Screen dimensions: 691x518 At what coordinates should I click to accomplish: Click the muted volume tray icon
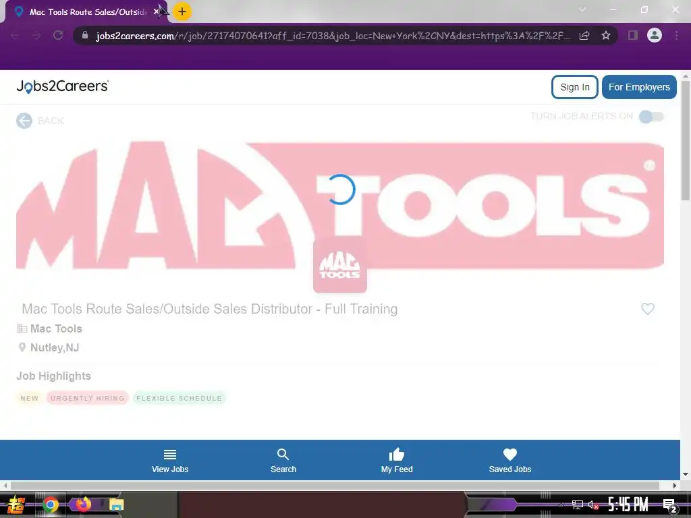click(x=593, y=505)
